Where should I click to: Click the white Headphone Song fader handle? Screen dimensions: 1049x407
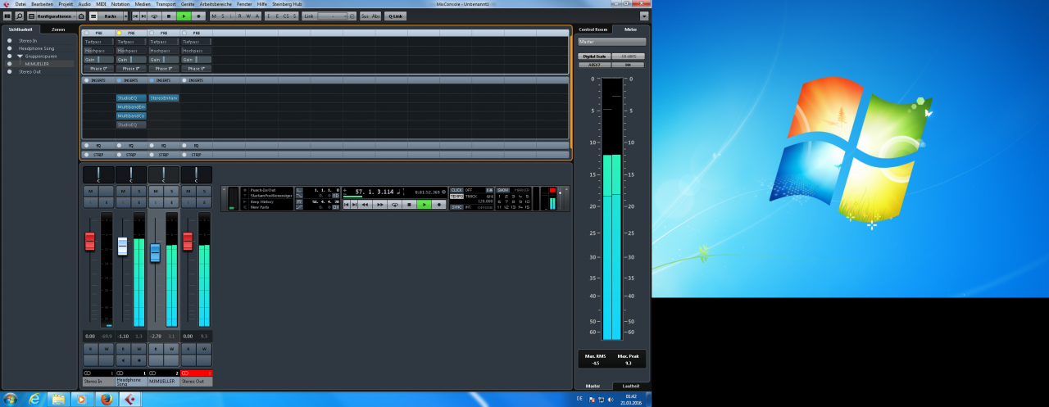(122, 246)
